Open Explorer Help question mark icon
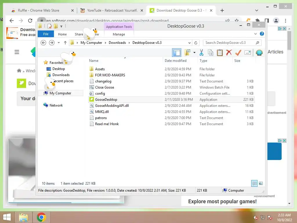Viewport: 297px width, 223px height. [x=262, y=34]
